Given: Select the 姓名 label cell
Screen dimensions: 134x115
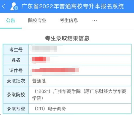Looking at the screenshot, I should point(16,60).
